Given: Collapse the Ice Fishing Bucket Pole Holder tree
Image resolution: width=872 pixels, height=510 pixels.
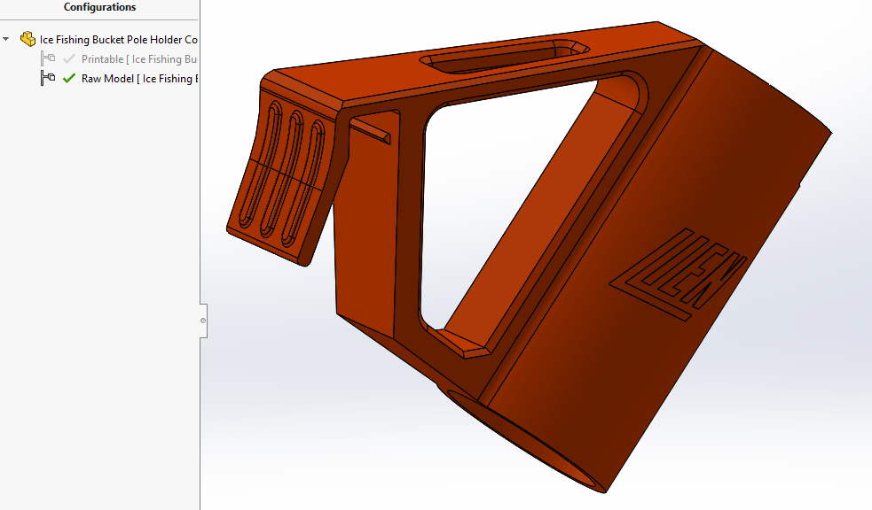Looking at the screenshot, I should [6, 40].
